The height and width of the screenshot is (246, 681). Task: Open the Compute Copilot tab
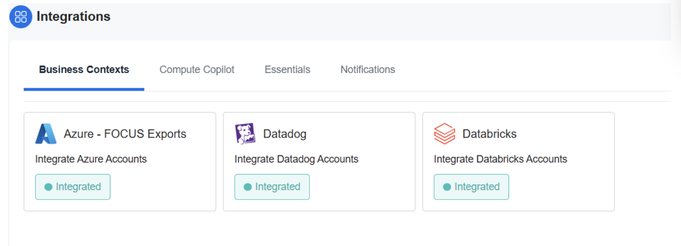197,70
